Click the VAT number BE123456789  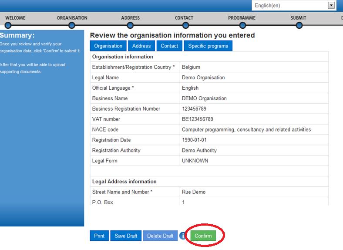pyautogui.click(x=198, y=119)
